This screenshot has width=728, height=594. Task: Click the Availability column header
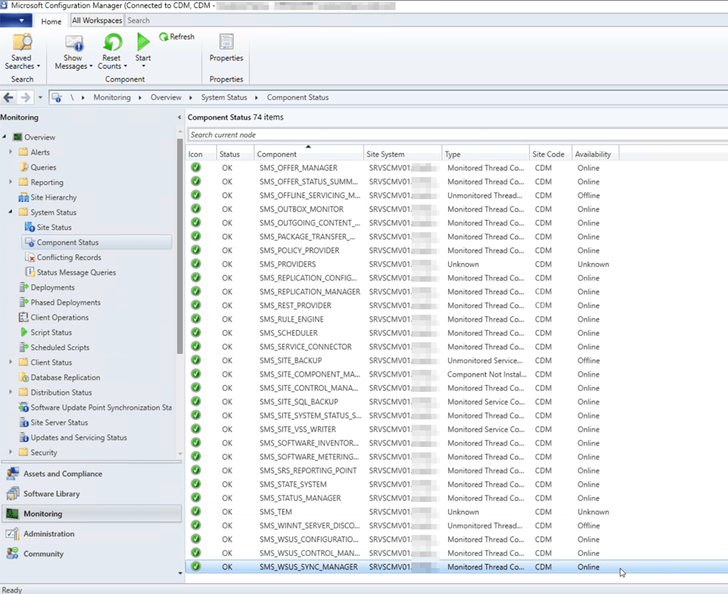click(594, 154)
